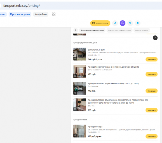Open the Viber contact icon

(x=123, y=23)
